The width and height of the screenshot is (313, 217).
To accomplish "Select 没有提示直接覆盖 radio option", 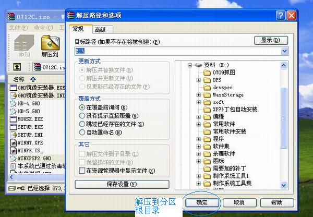I will [82, 116].
